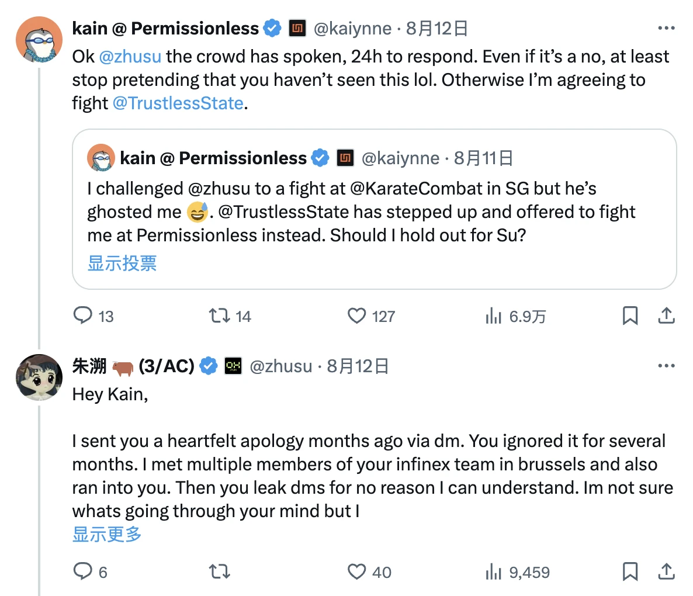Share kain's tweet via share icon
Viewport: 693px width, 596px height.
coord(666,316)
